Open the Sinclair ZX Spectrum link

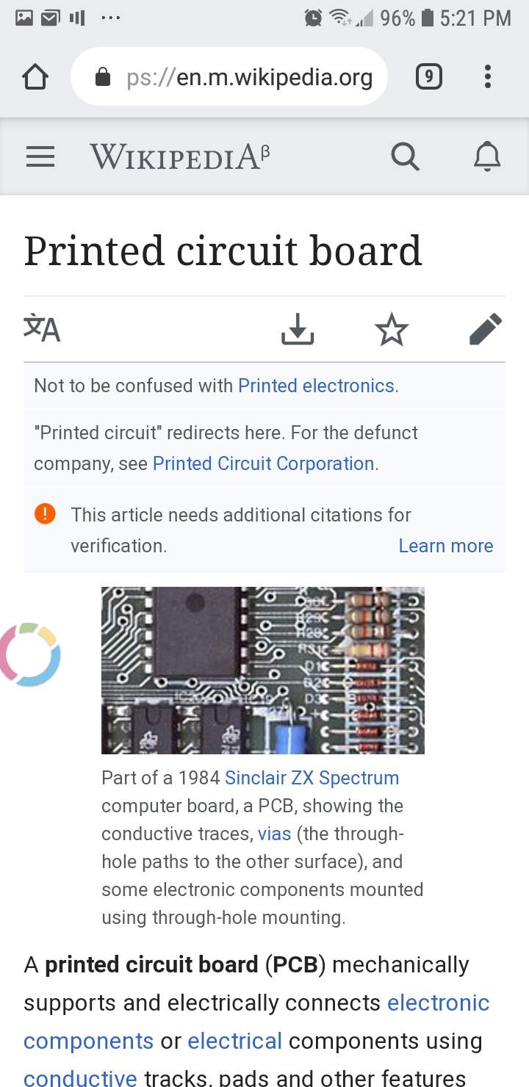[312, 778]
